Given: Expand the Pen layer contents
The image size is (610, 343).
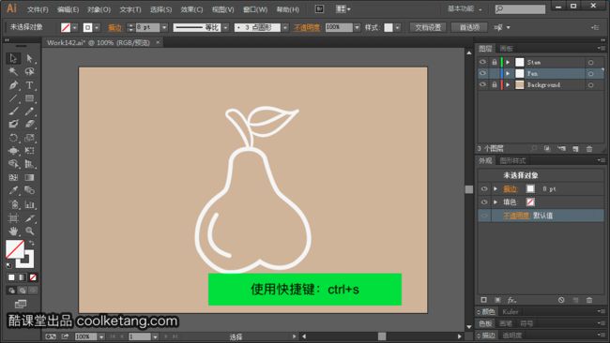Looking at the screenshot, I should click(508, 73).
